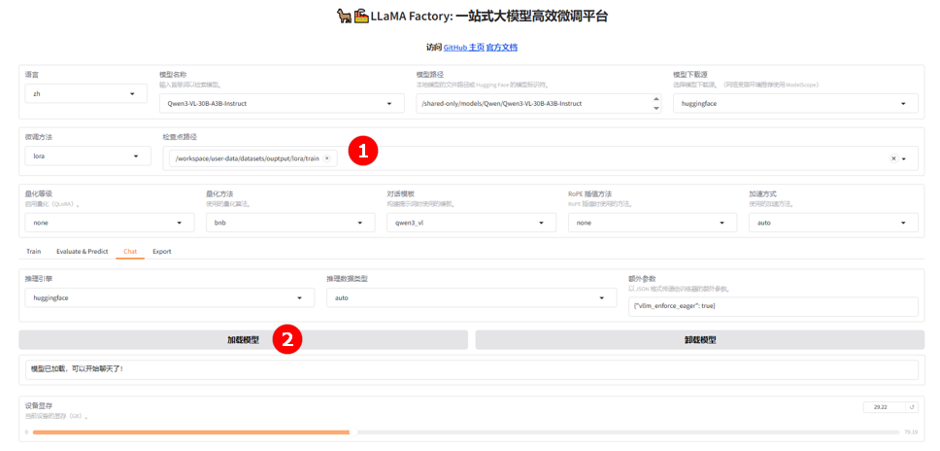Click the 加载模型 button

[x=244, y=340]
